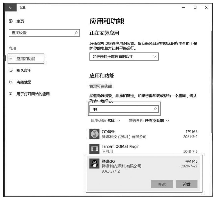
Task: Maximize the 设置 window
Action: 195,7
